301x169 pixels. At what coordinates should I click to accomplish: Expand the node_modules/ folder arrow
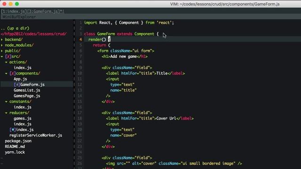coord(2,45)
